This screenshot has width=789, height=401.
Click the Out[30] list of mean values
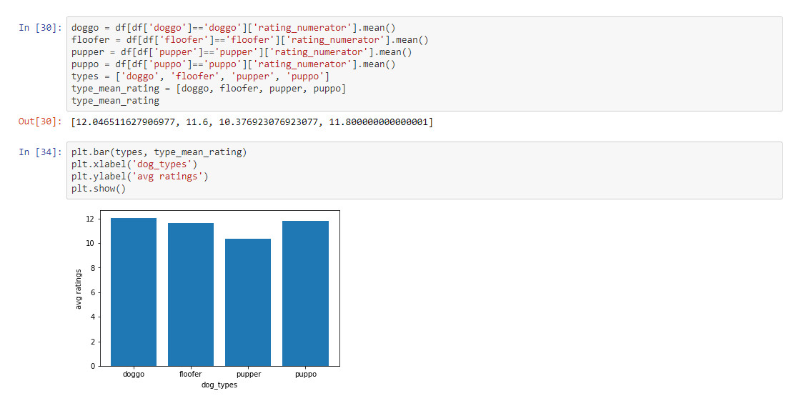click(252, 122)
